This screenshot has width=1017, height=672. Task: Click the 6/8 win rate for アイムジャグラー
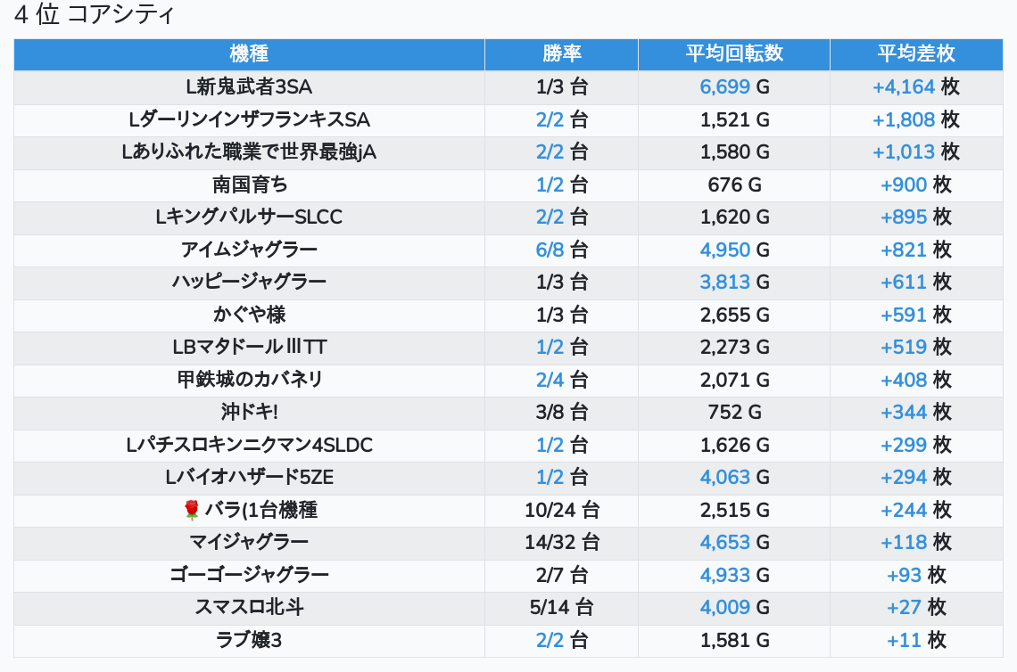[550, 250]
